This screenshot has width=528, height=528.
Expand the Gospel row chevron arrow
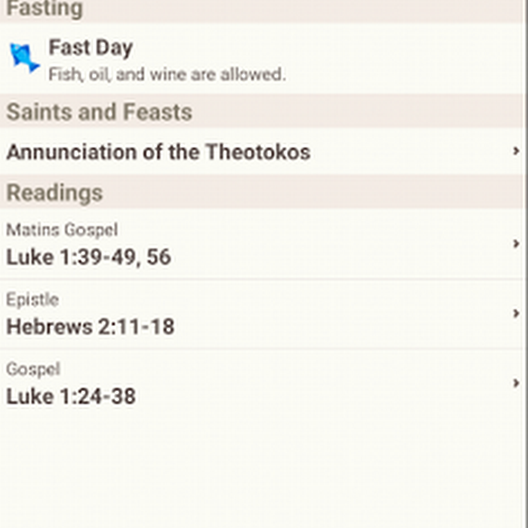coord(516,383)
